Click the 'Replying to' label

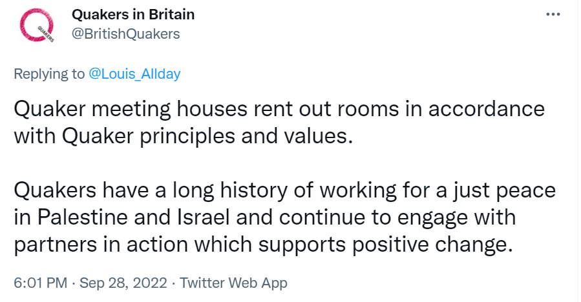[49, 74]
